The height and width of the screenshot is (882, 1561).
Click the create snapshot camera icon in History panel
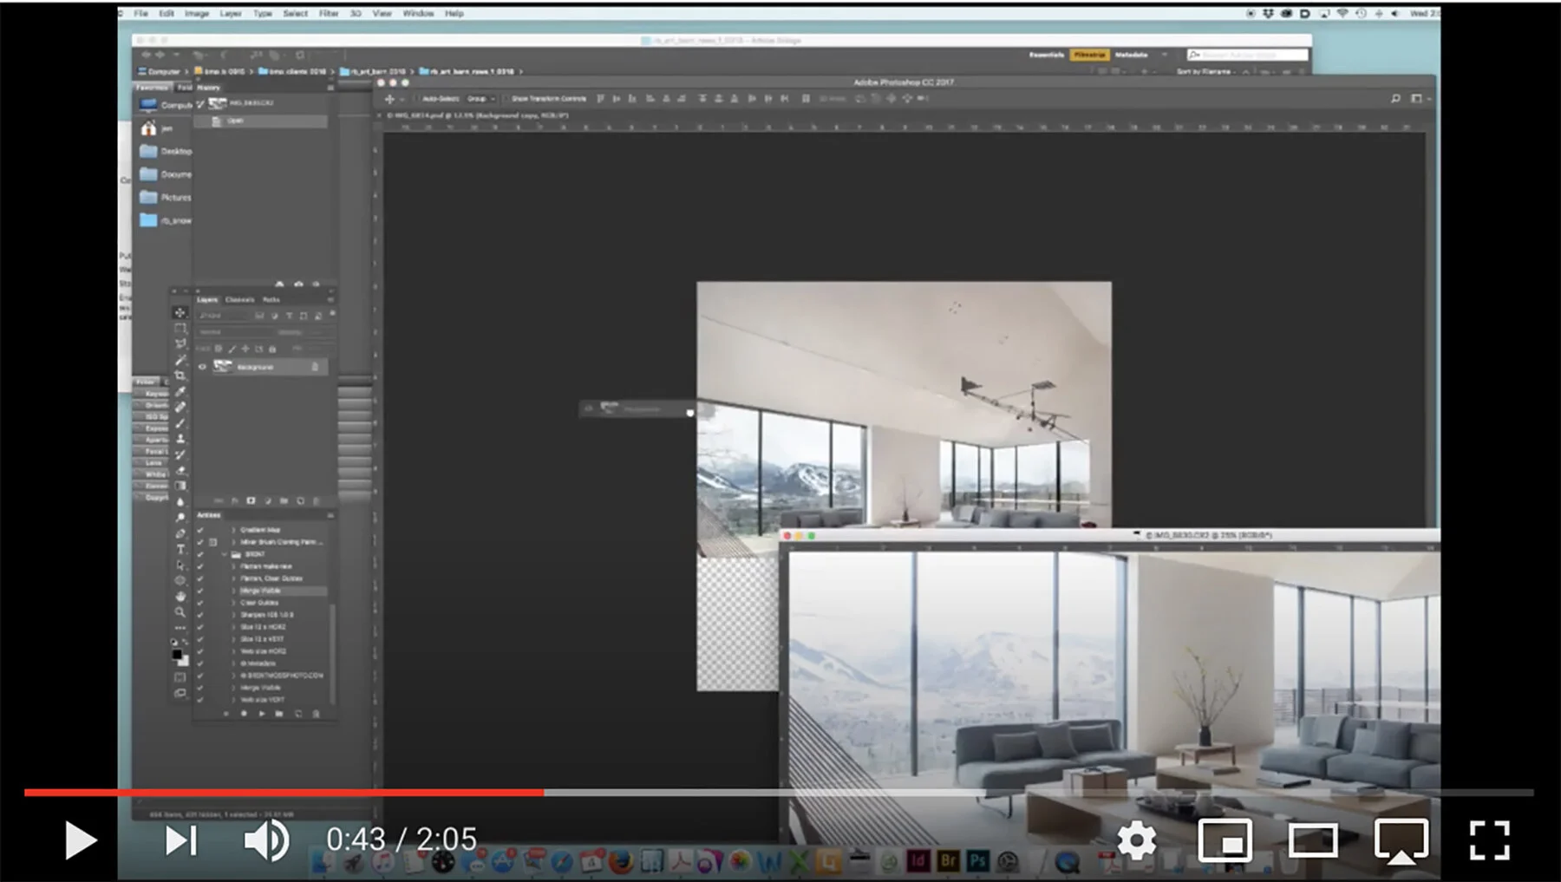(x=298, y=284)
